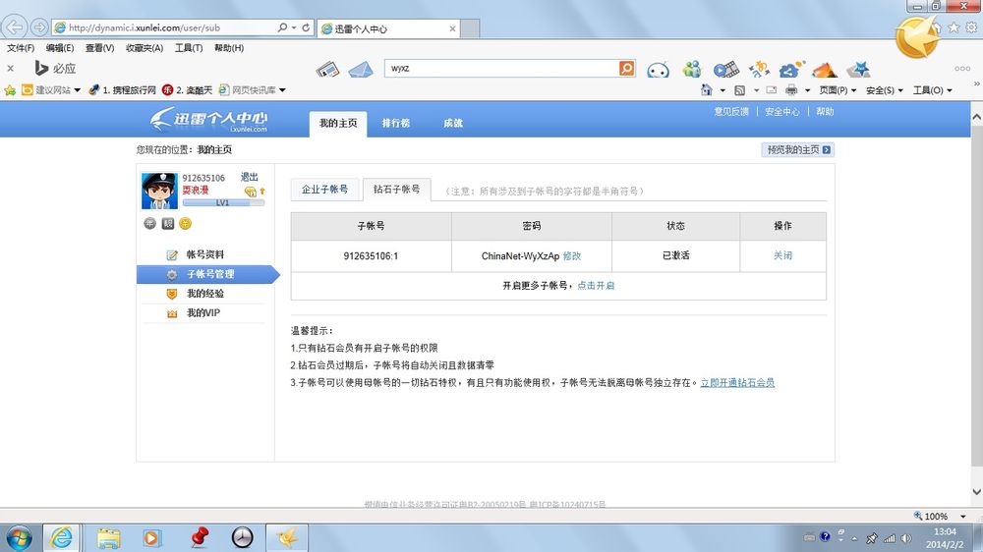Screen dimensions: 983x552
Task: Click 关闭 for sub-account 912635106:1
Action: (x=782, y=255)
